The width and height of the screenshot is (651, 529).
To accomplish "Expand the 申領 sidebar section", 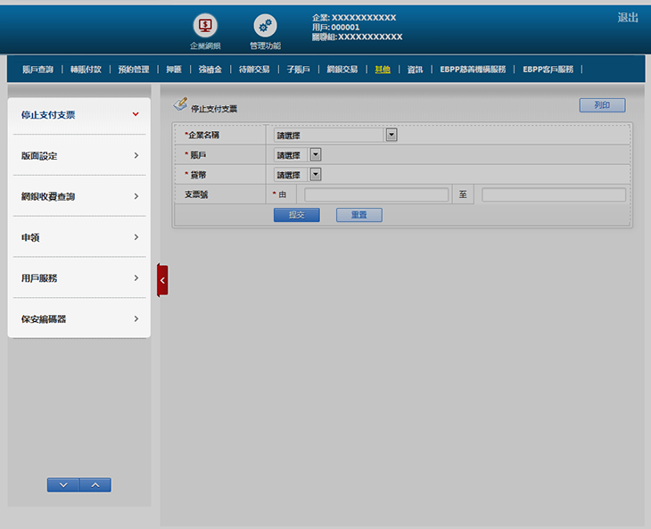I will [78, 237].
